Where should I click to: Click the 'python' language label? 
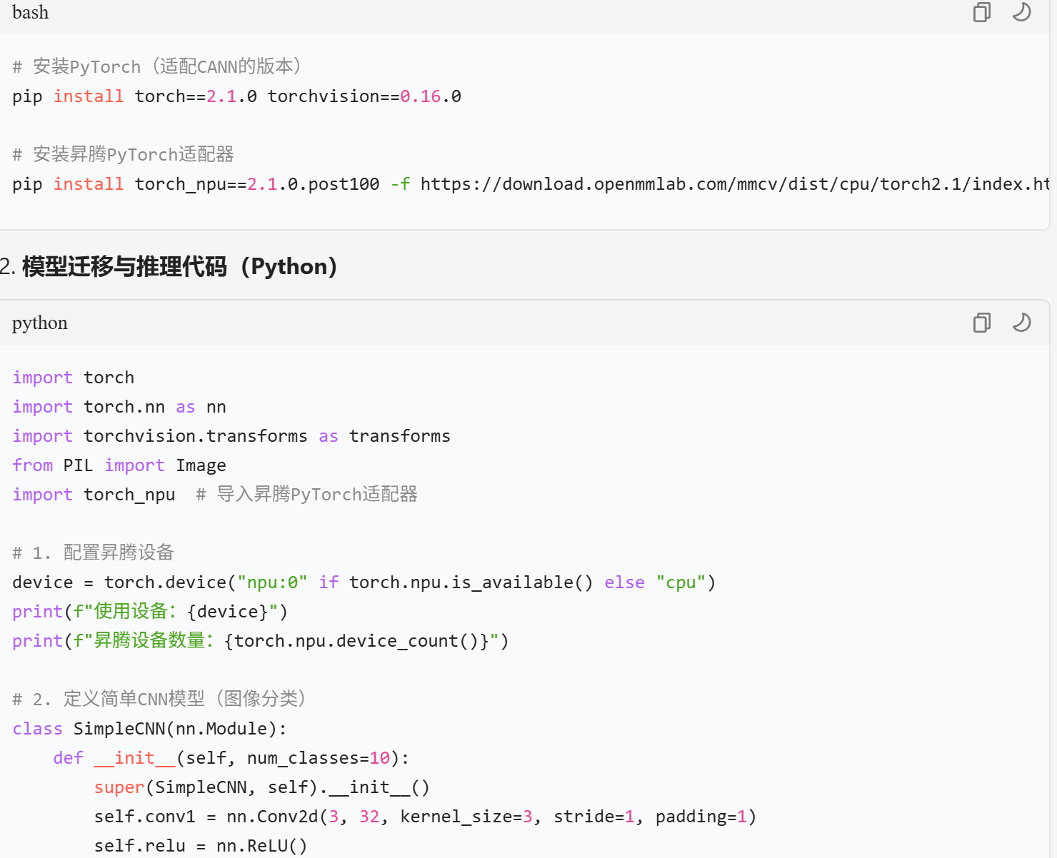pyautogui.click(x=40, y=323)
